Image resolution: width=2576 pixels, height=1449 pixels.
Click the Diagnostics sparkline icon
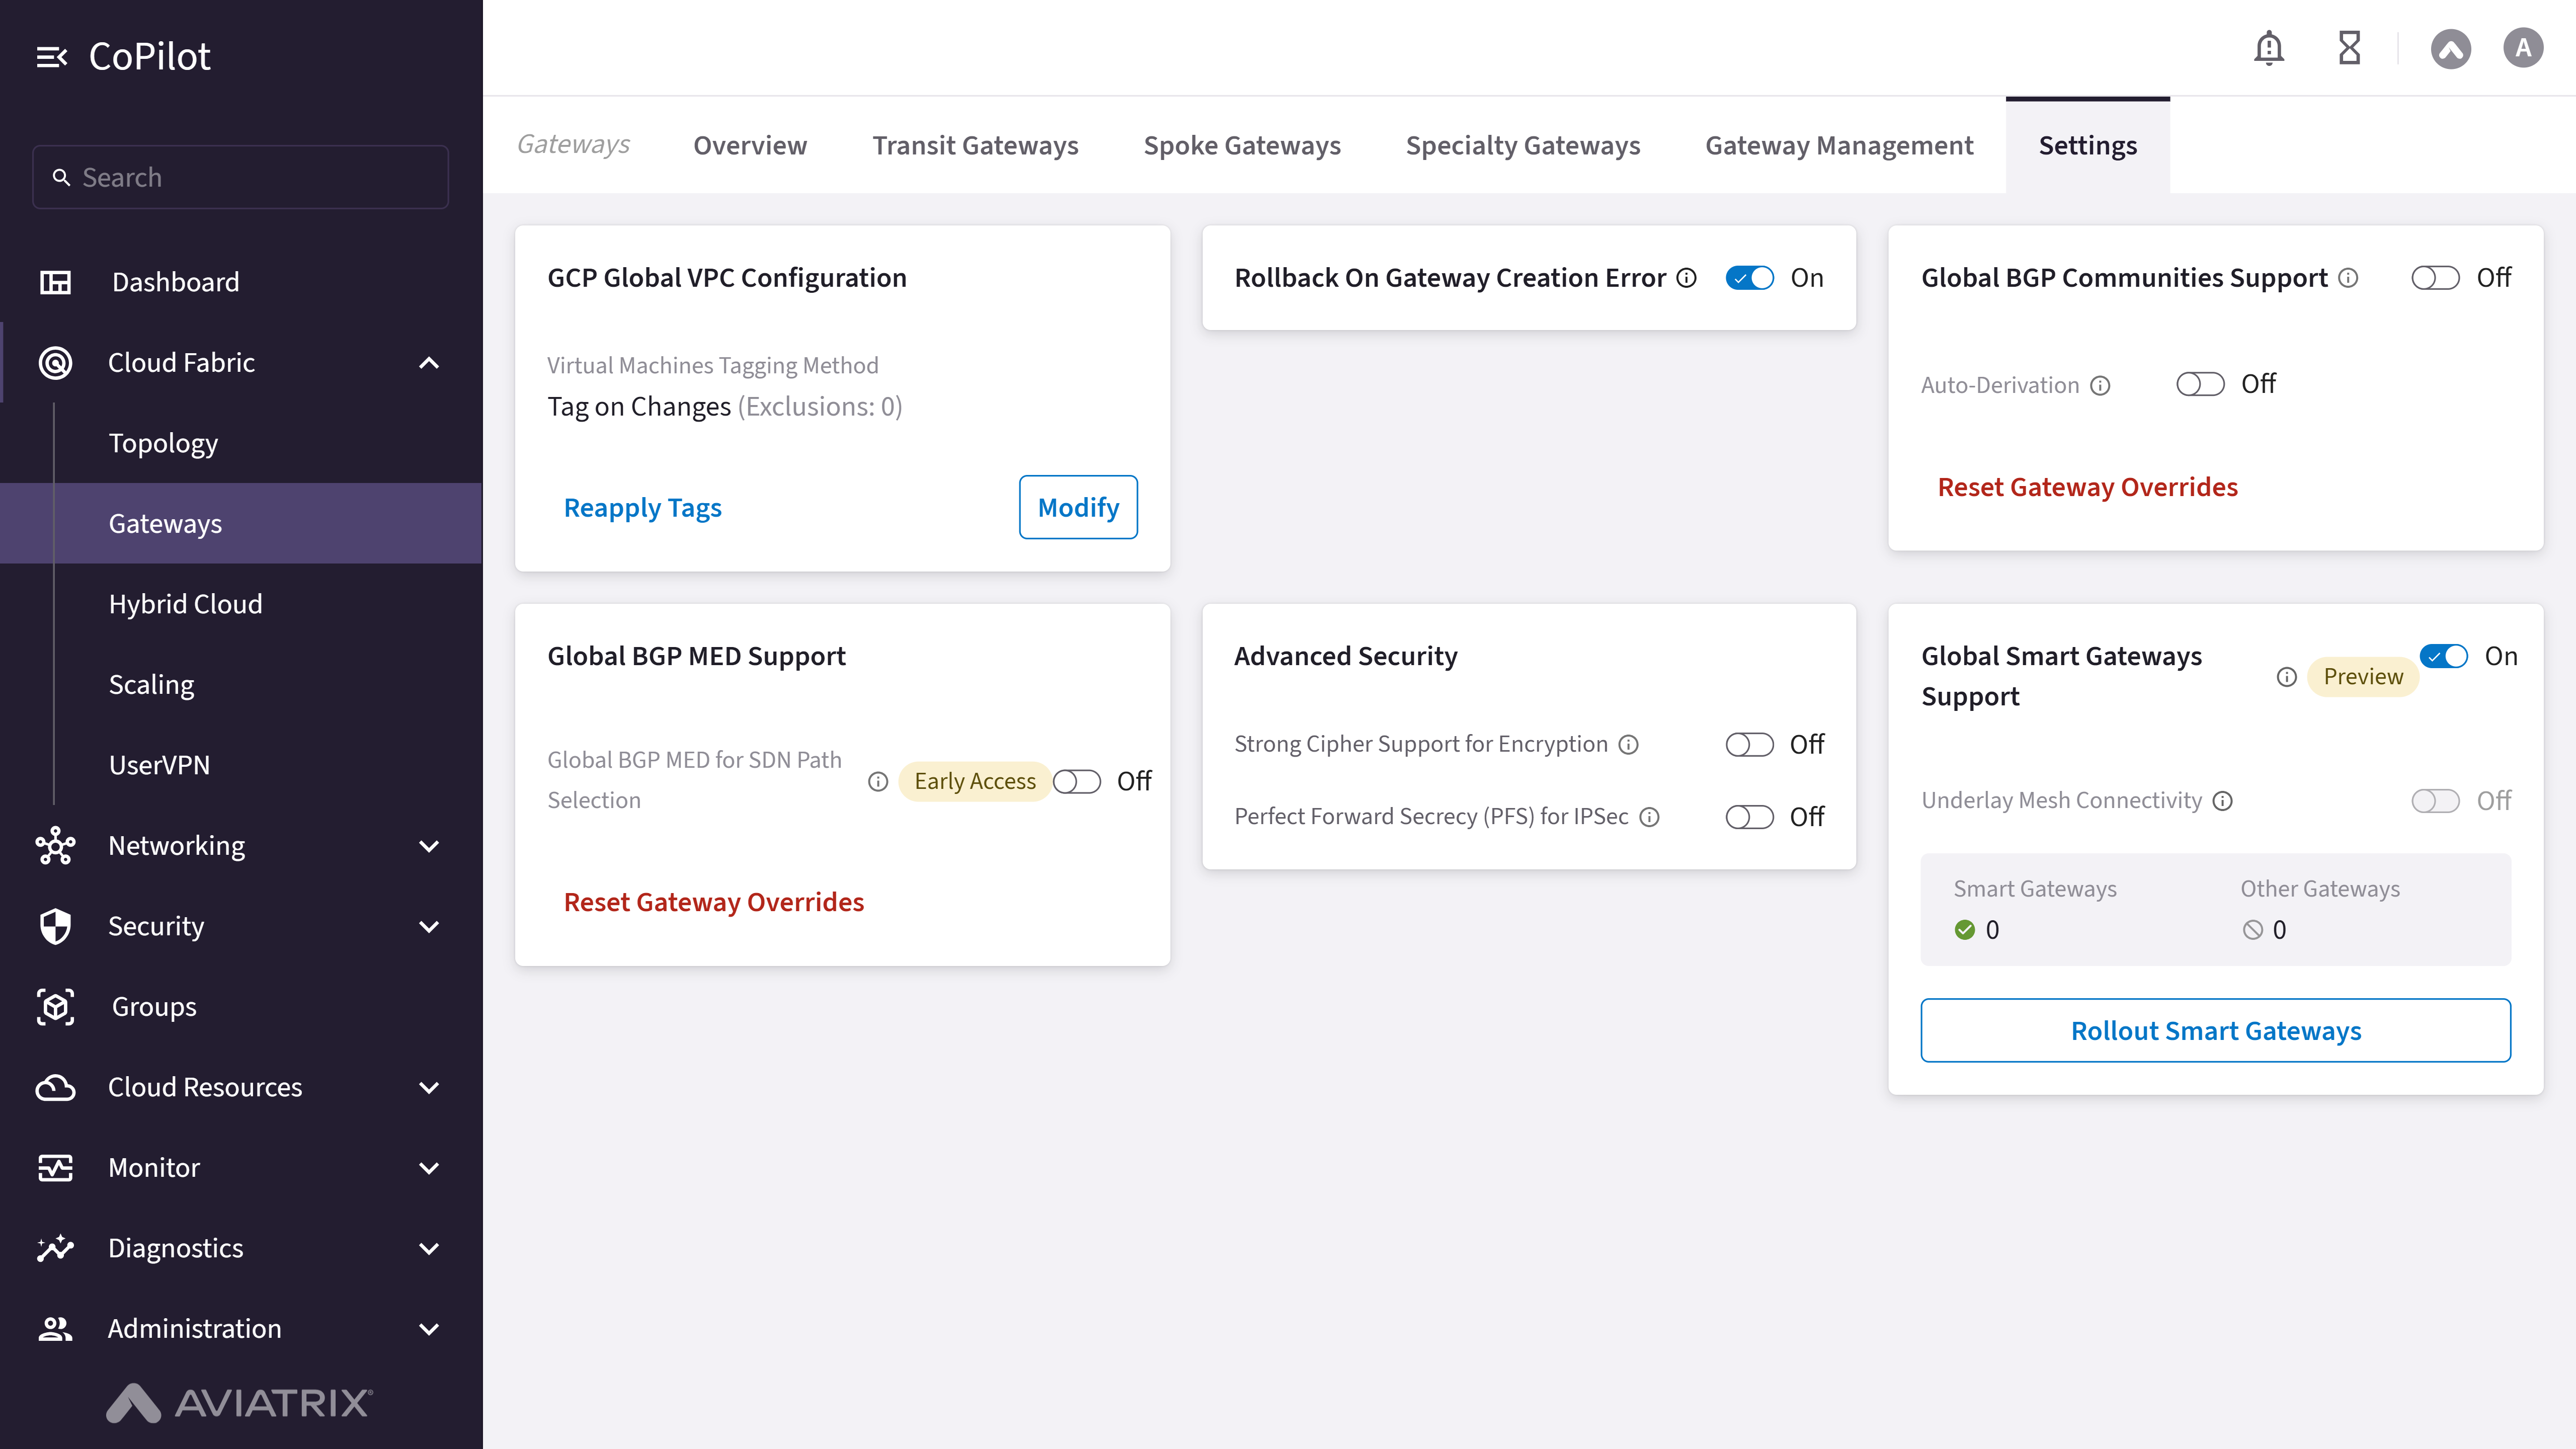point(55,1248)
